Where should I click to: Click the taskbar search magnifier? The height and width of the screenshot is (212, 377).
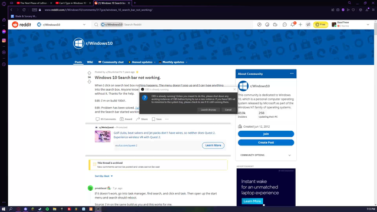tap(11, 209)
